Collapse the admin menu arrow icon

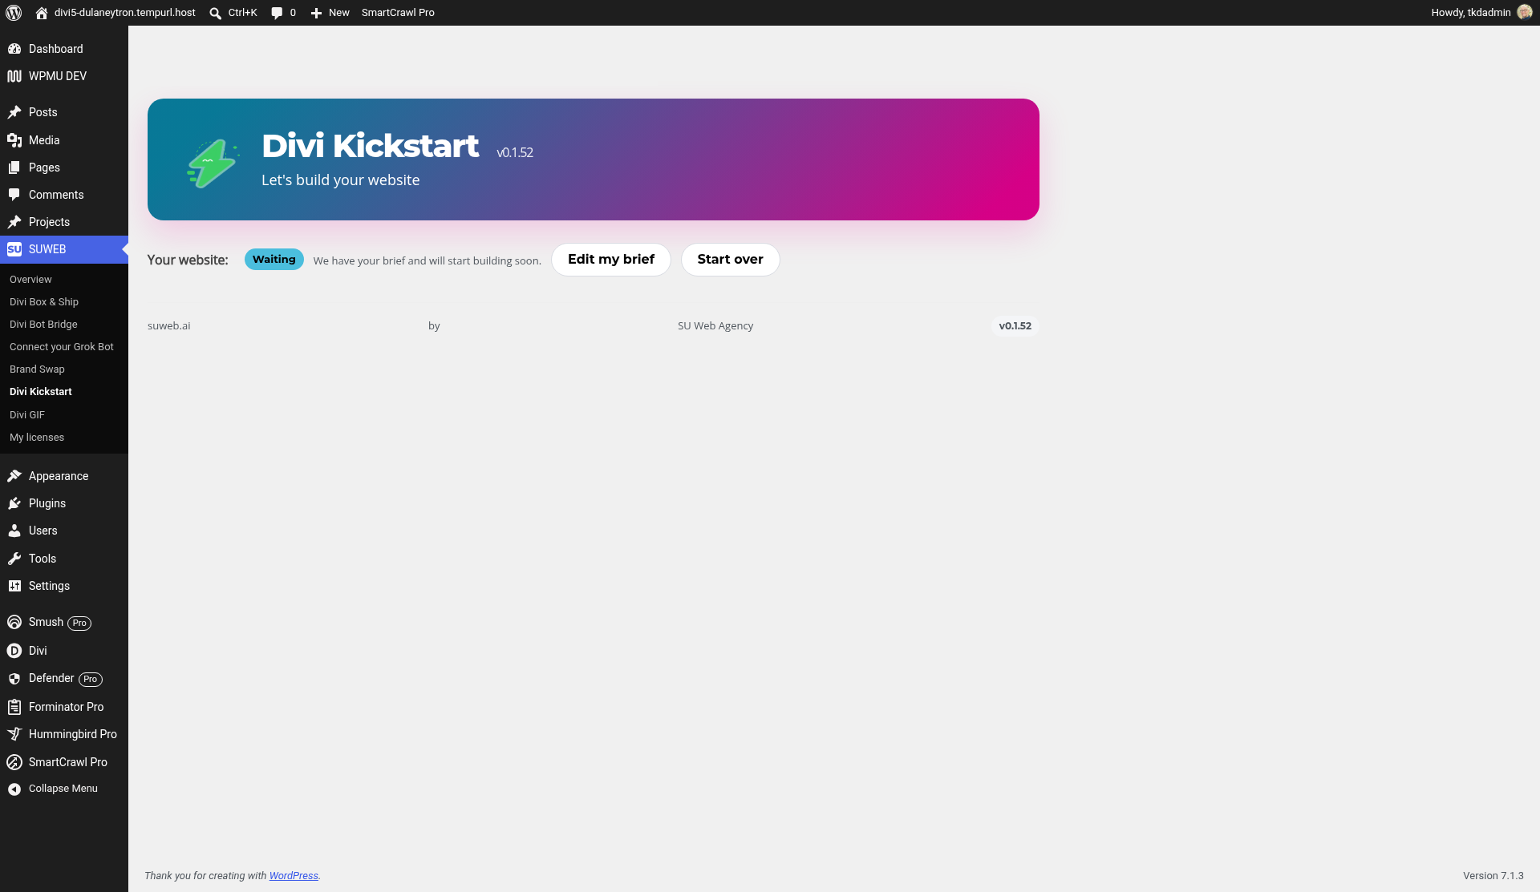coord(14,789)
